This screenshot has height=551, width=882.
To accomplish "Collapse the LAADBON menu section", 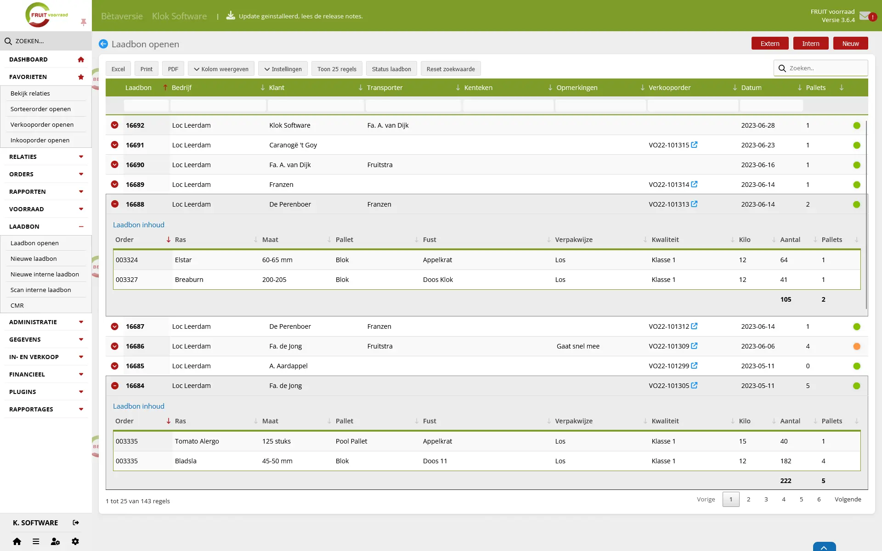I will [x=46, y=227].
